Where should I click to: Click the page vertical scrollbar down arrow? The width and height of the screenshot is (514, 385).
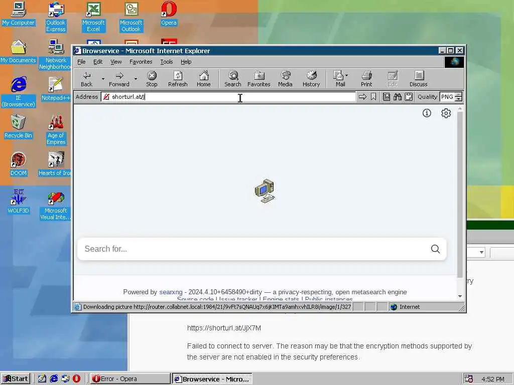click(x=460, y=296)
